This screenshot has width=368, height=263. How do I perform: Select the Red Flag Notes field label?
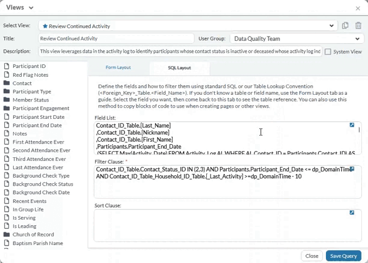point(30,75)
